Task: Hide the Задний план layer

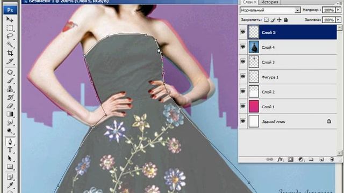Action: (242, 121)
